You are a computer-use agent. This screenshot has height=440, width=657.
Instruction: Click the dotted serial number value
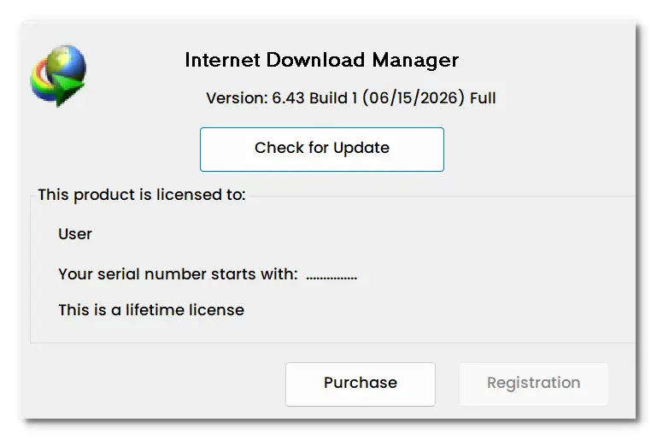[331, 277]
